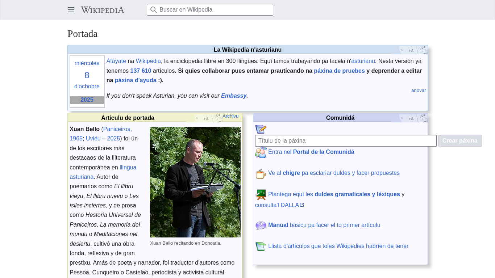Click the chalkboard grammar doubts icon
The width and height of the screenshot is (495, 278).
point(261,194)
